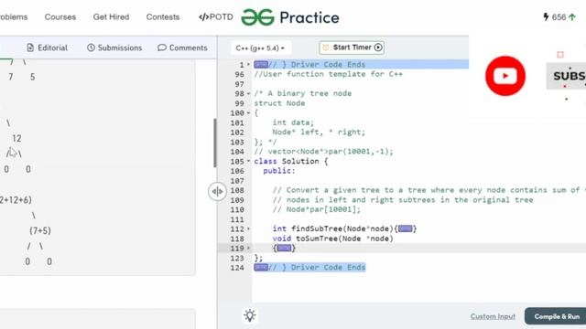Open the Get Hired page
This screenshot has width=586, height=329.
click(x=111, y=17)
